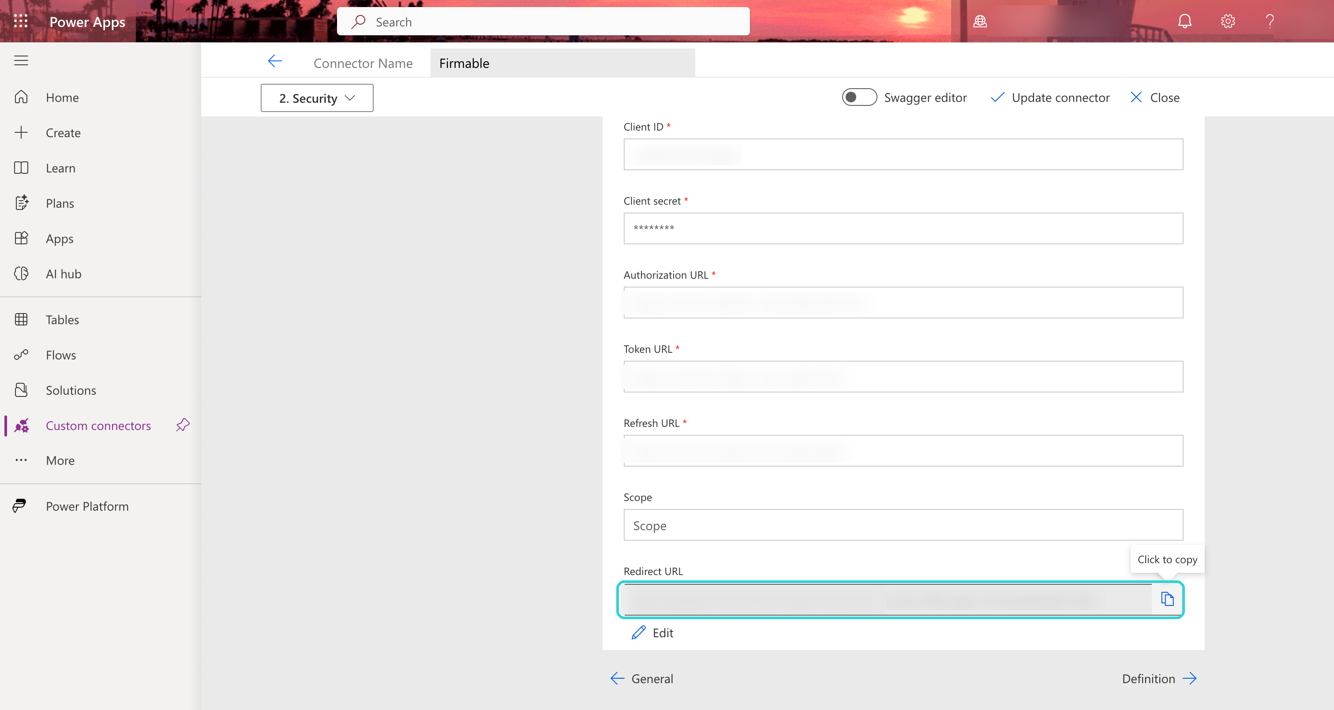
Task: Click the "Redirect URL" label
Action: [653, 571]
